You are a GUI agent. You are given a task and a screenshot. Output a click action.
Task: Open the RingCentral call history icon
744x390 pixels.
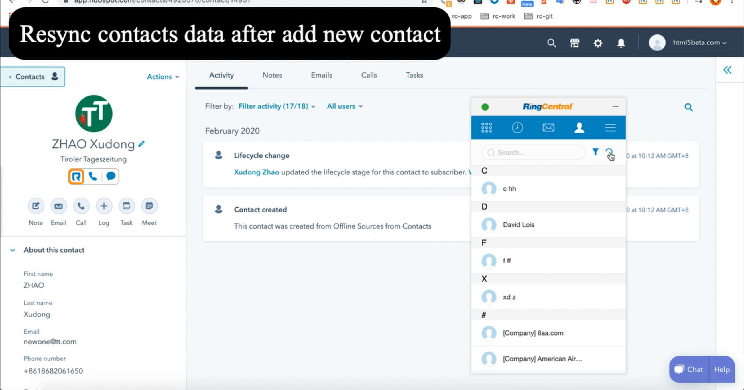pyautogui.click(x=517, y=128)
